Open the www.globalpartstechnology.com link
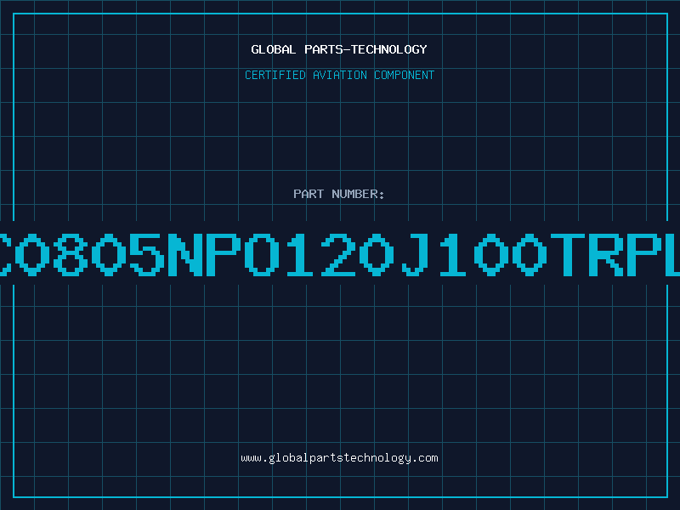 339,458
